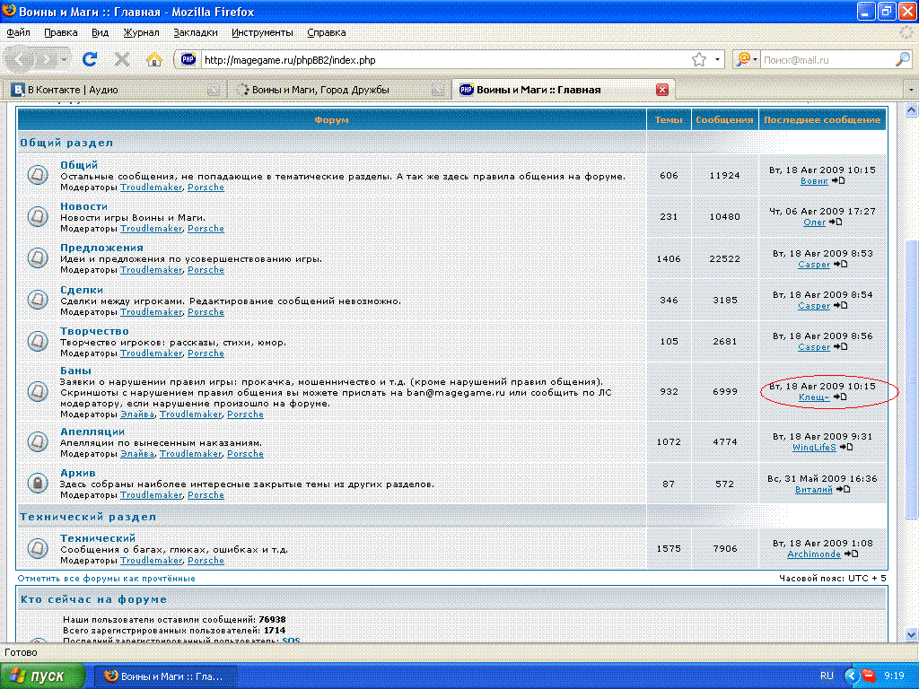Viewport: 919px width, 689px height.
Task: Open the Технический forum link
Action: [x=98, y=538]
